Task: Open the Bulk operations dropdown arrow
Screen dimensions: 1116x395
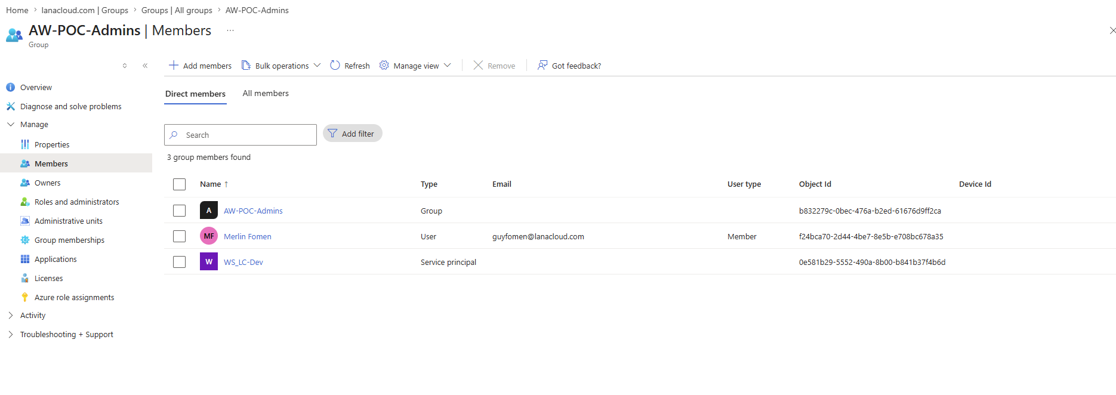Action: coord(317,65)
